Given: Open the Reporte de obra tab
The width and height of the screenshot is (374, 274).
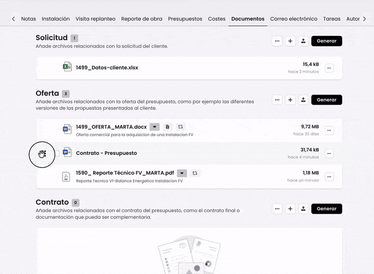Looking at the screenshot, I should (x=142, y=19).
